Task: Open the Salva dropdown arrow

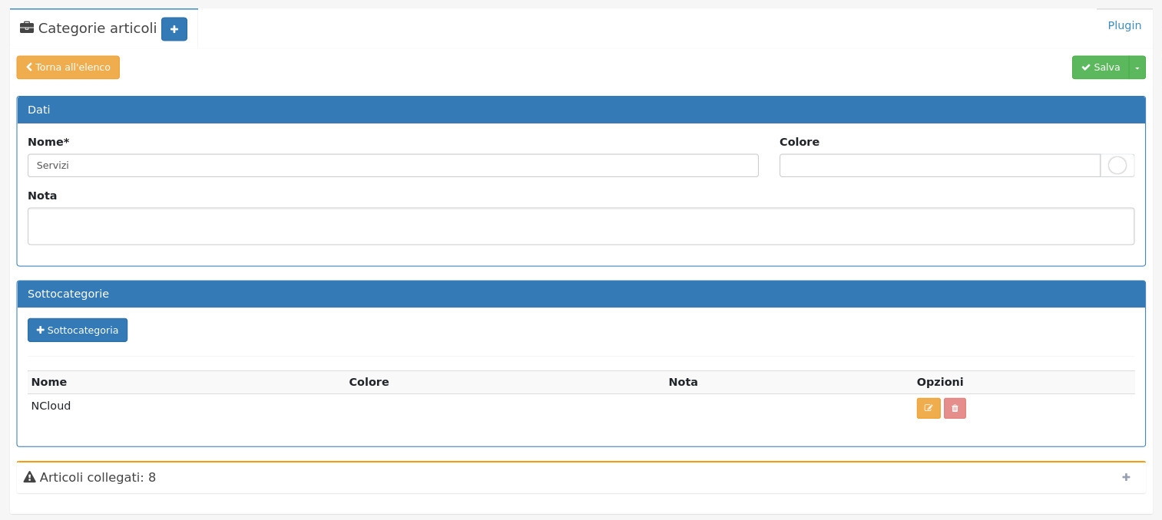Action: point(1137,67)
